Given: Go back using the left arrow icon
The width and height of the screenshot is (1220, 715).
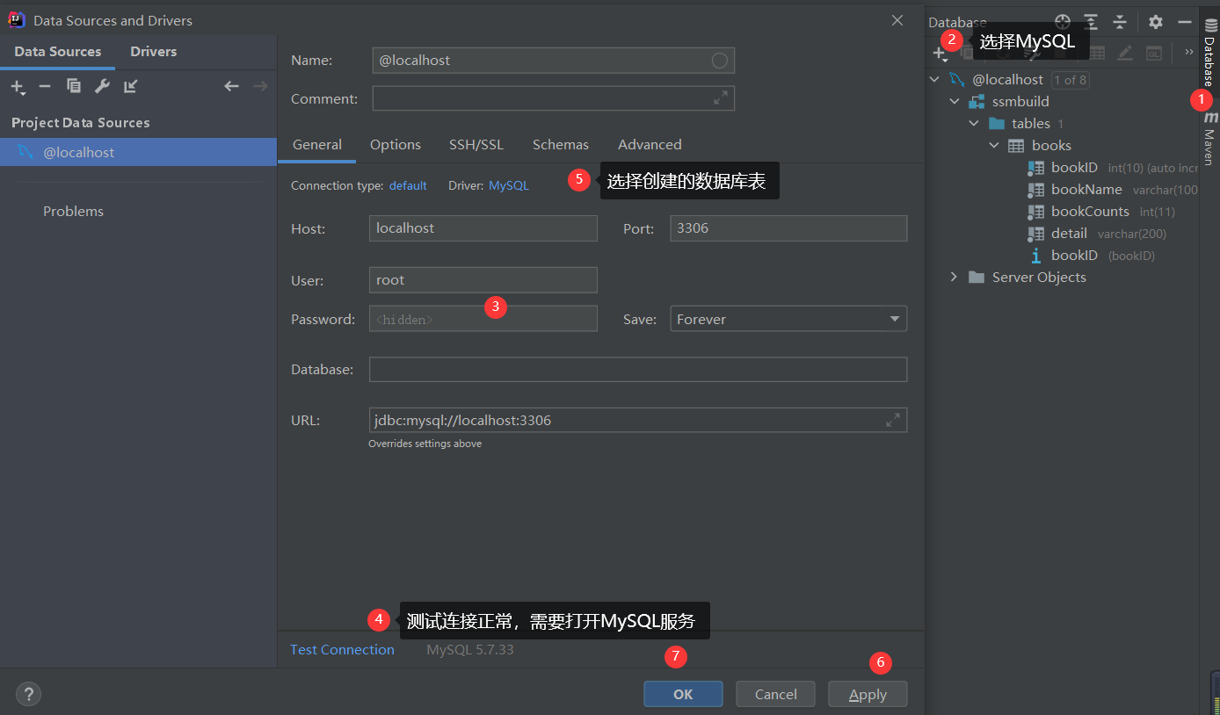Looking at the screenshot, I should pos(231,86).
